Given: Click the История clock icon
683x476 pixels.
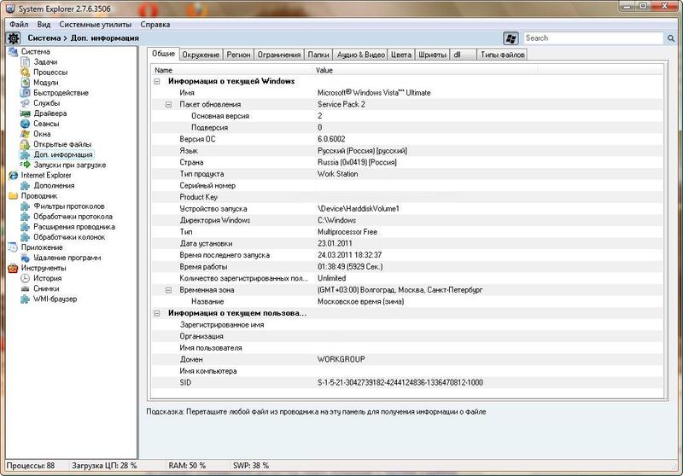Looking at the screenshot, I should pos(26,278).
